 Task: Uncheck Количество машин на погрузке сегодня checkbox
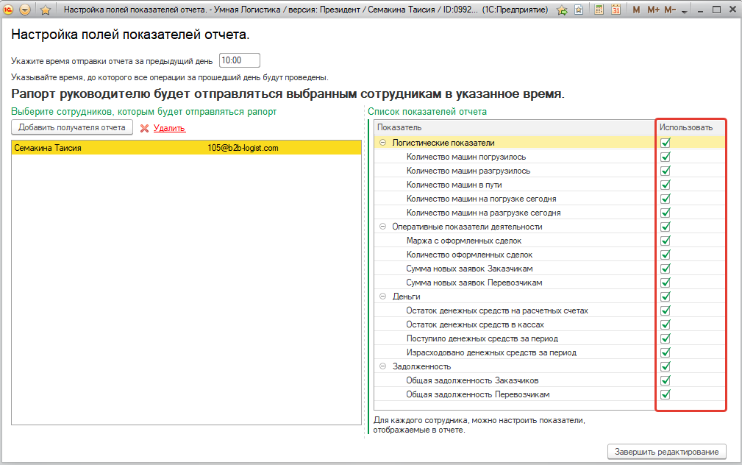coord(666,199)
